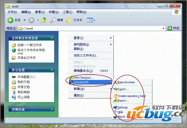Open the 查看(V) menu bar item
The image size is (187, 128).
[40, 12]
